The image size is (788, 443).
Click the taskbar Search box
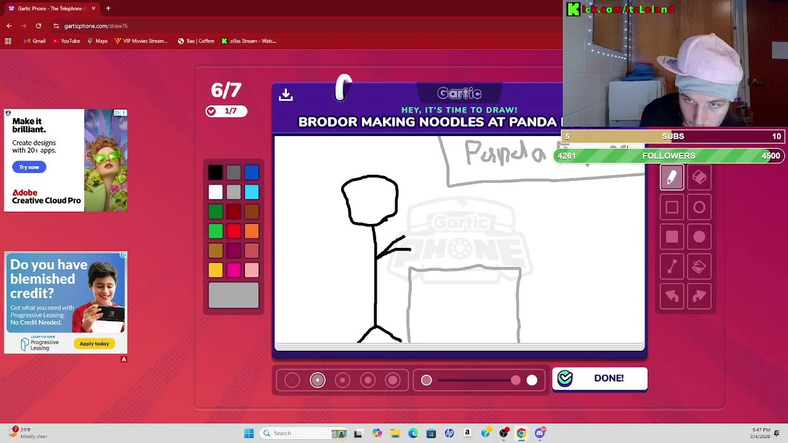[304, 433]
